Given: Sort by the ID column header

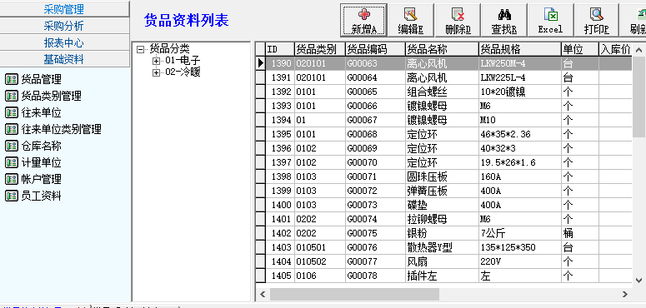Looking at the screenshot, I should tap(280, 49).
